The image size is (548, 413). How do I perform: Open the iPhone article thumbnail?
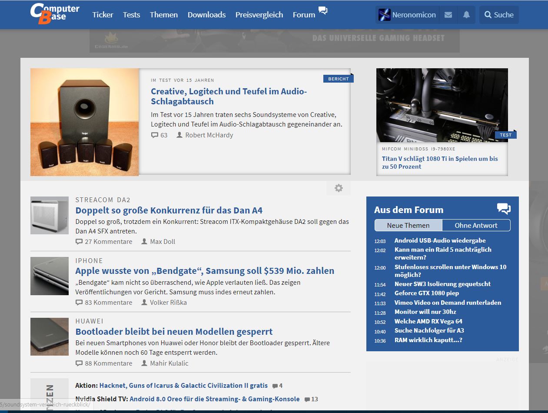coord(50,276)
